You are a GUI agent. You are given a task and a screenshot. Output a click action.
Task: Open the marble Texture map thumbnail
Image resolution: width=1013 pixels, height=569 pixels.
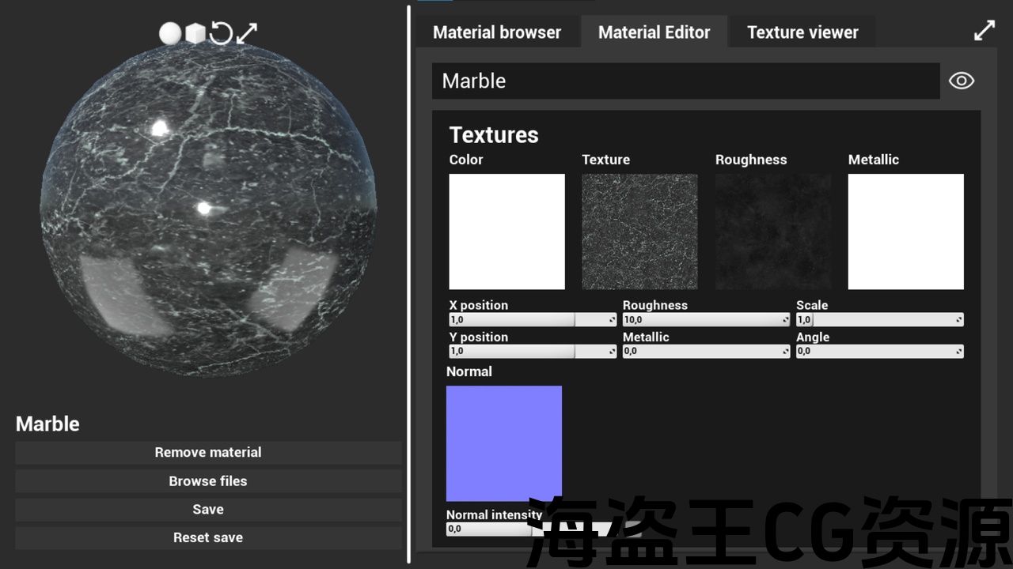[x=639, y=232]
